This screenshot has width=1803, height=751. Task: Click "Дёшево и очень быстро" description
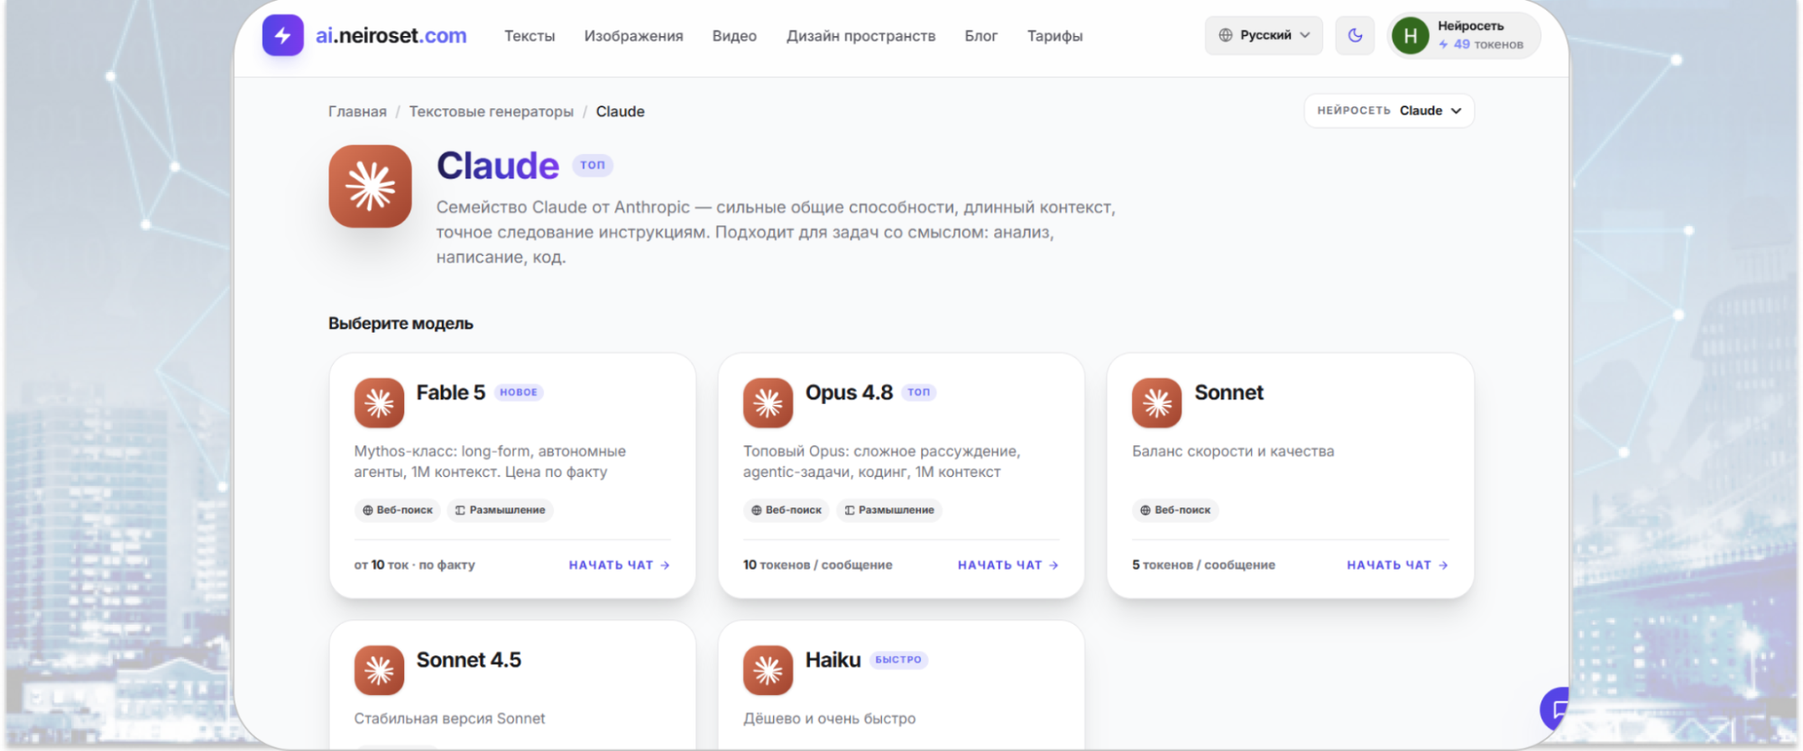(x=829, y=719)
